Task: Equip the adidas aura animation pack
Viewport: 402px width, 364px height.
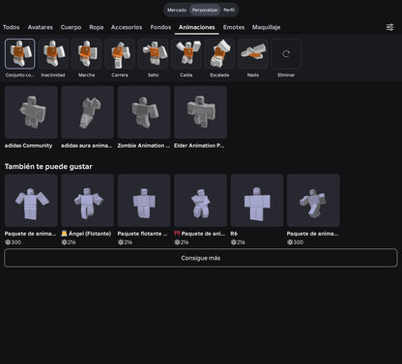Action: click(x=88, y=112)
